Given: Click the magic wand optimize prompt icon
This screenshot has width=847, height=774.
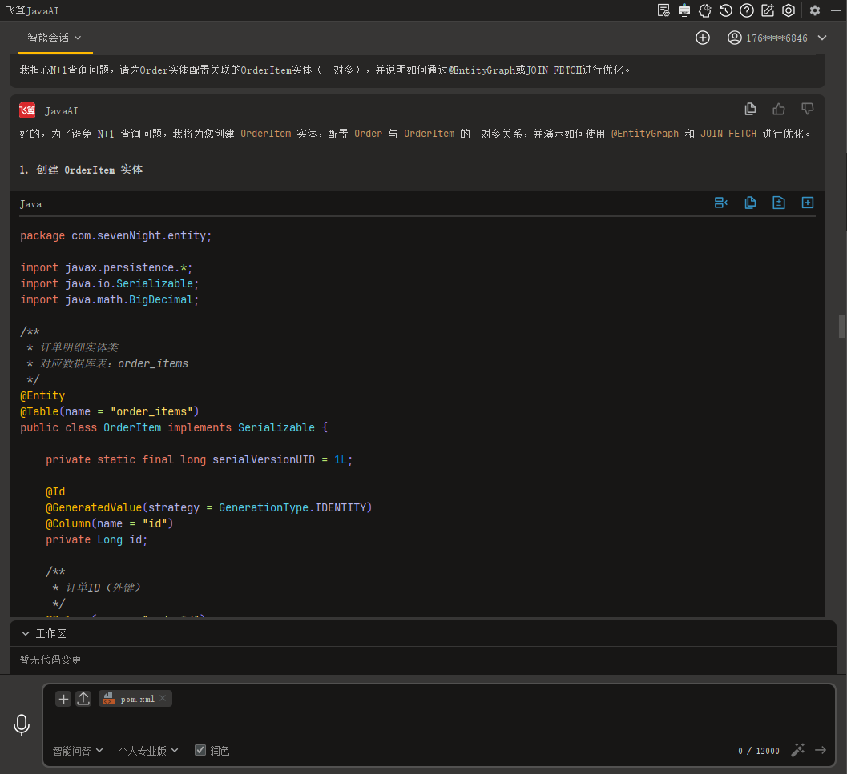Looking at the screenshot, I should click(797, 750).
